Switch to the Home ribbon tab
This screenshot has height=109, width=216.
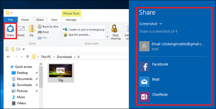[25, 20]
